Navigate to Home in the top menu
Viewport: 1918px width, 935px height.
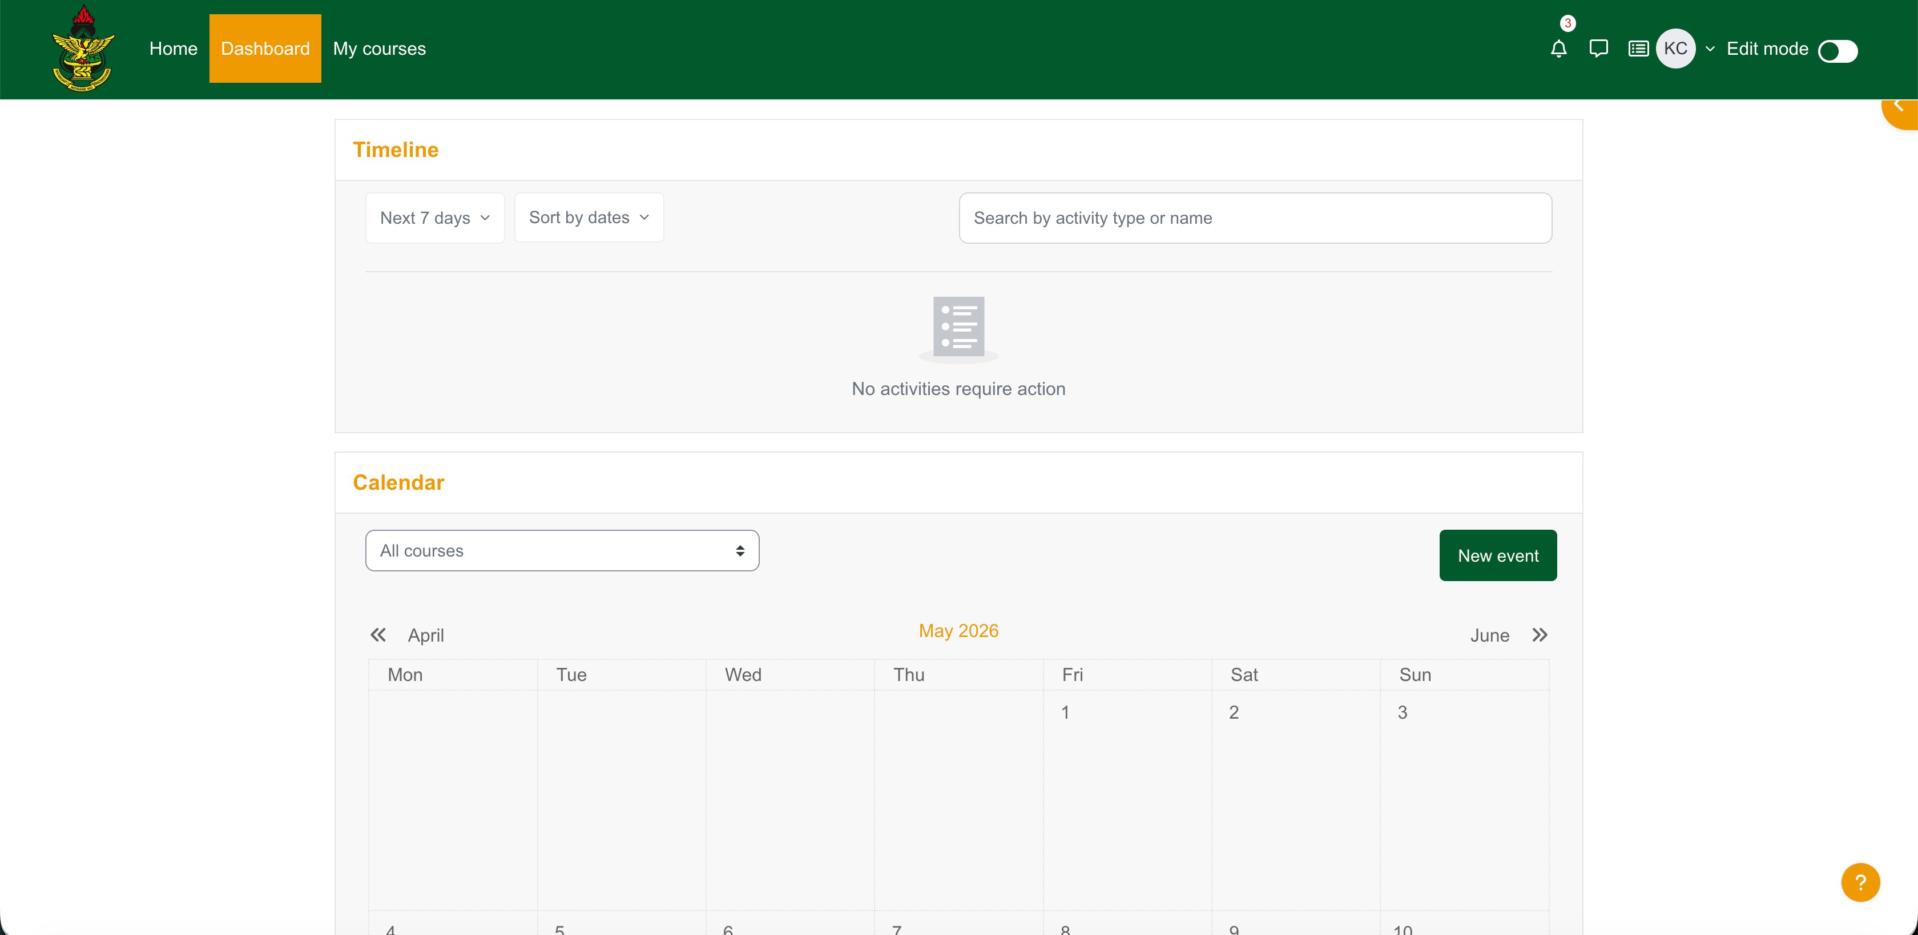[x=173, y=49]
